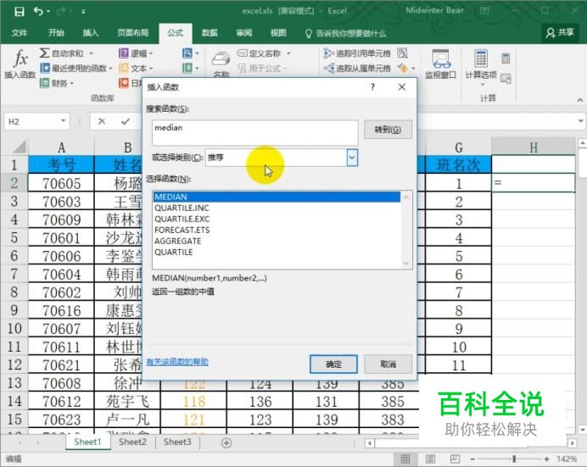Click the Go (G) search button
The image size is (587, 467).
388,130
